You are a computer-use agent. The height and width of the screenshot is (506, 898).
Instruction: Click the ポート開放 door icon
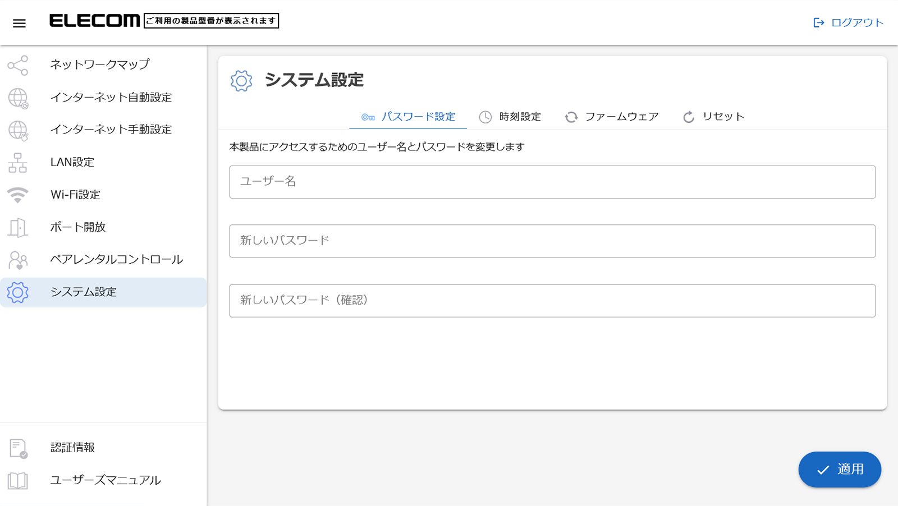click(18, 227)
